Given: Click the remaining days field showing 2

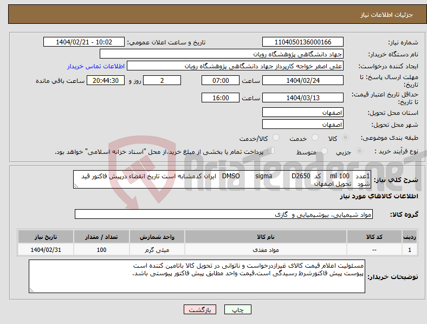Looking at the screenshot, I should point(162,80).
